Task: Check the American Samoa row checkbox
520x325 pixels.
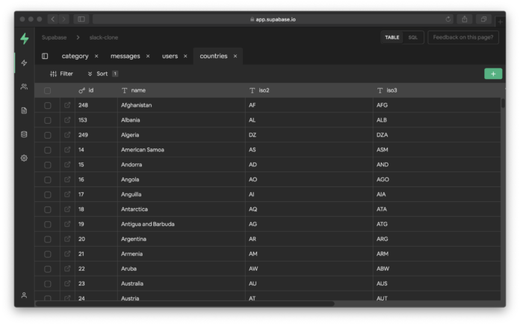Action: (x=47, y=151)
